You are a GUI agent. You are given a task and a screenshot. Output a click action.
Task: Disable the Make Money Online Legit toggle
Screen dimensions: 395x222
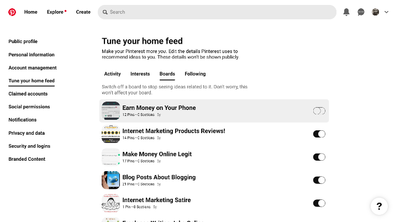[x=319, y=157]
